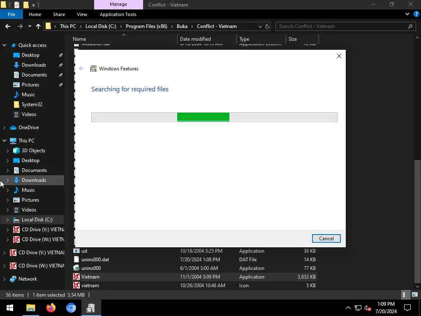The width and height of the screenshot is (421, 316).
Task: Show hidden system tray icons
Action: pyautogui.click(x=348, y=308)
